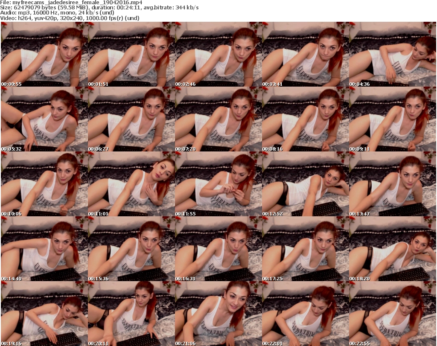Select the frame at 00:11:01
Viewport: 437px width, 346px height.
coord(131,184)
